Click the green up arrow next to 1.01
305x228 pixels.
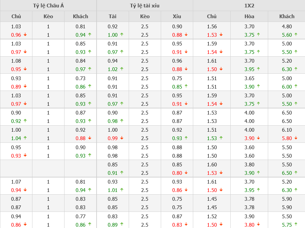[x=122, y=190]
